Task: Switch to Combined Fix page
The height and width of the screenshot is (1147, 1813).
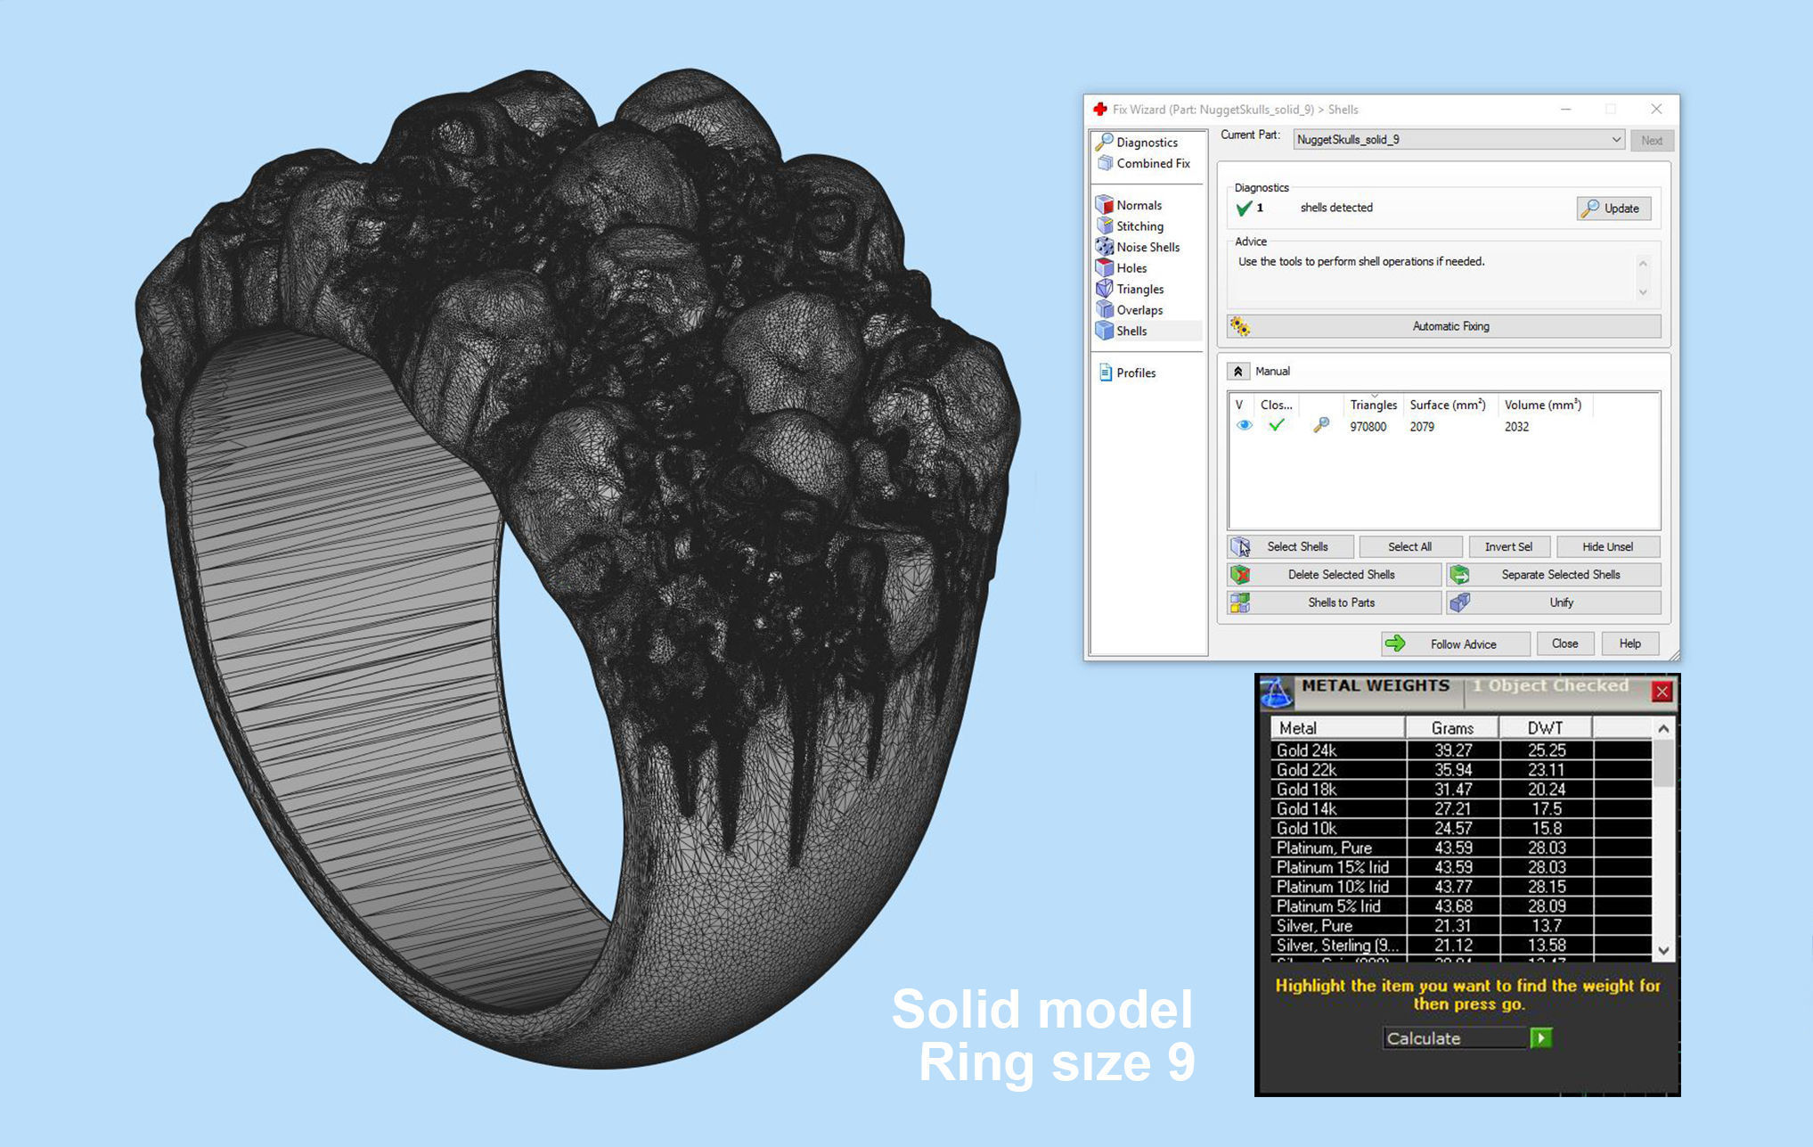Action: pos(1152,163)
